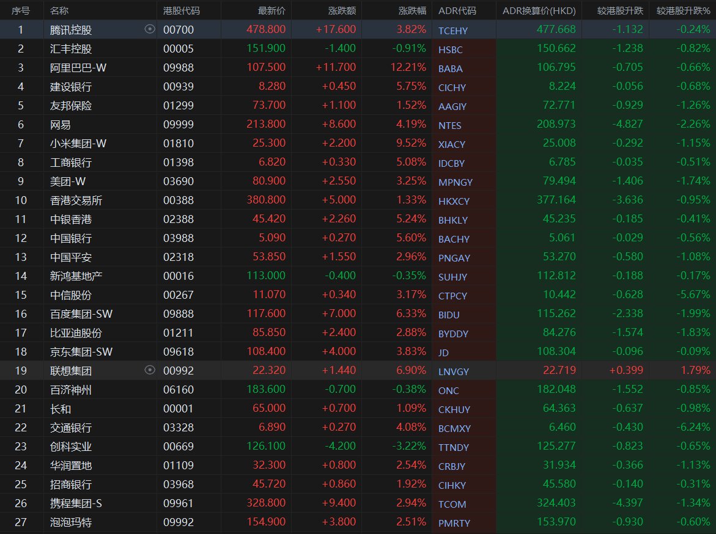This screenshot has width=716, height=534.
Task: Select stock name 香港交易所
Action: (76, 200)
